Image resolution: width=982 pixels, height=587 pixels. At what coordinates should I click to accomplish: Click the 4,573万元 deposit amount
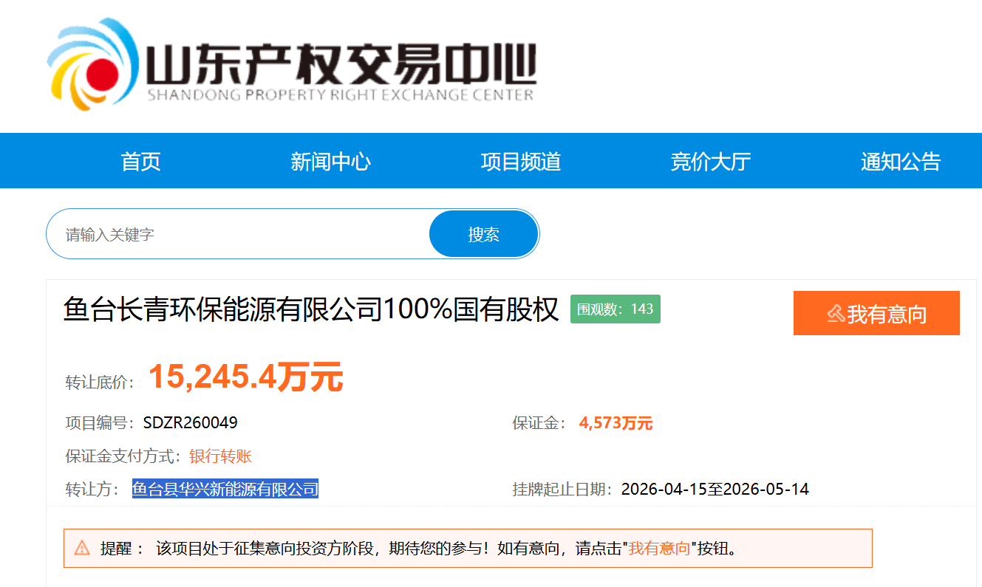tap(616, 423)
